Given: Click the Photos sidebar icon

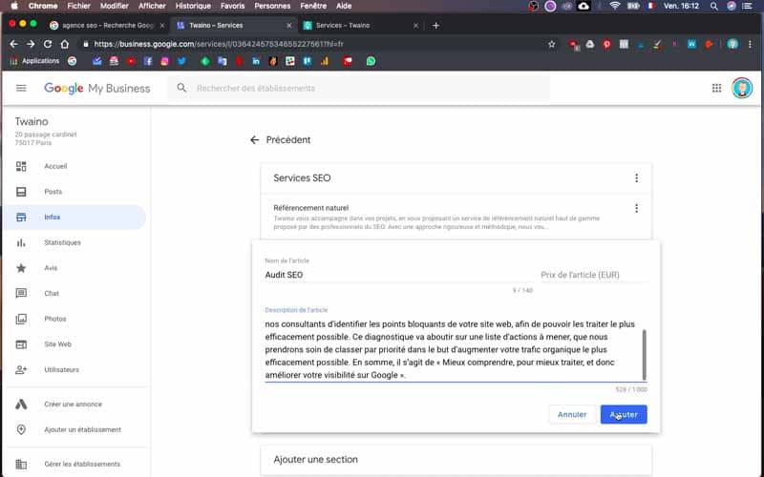Looking at the screenshot, I should [21, 319].
